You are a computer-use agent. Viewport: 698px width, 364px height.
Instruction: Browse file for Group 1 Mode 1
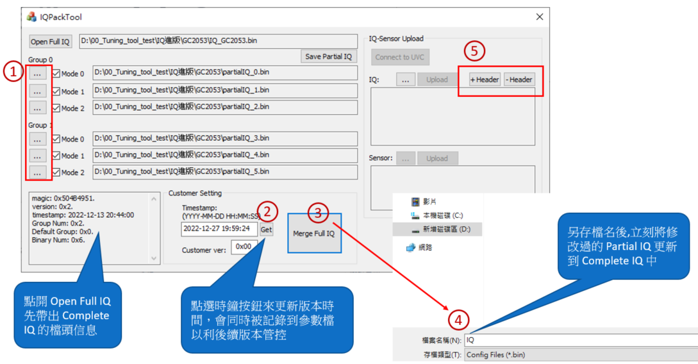[38, 156]
